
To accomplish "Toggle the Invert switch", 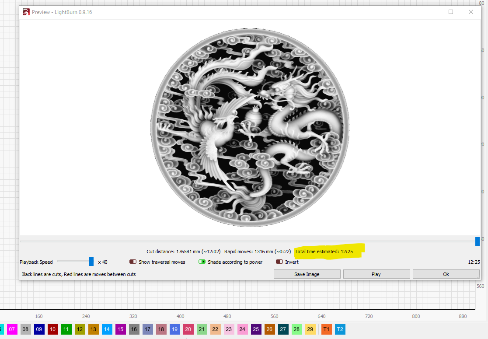I will pyautogui.click(x=279, y=262).
